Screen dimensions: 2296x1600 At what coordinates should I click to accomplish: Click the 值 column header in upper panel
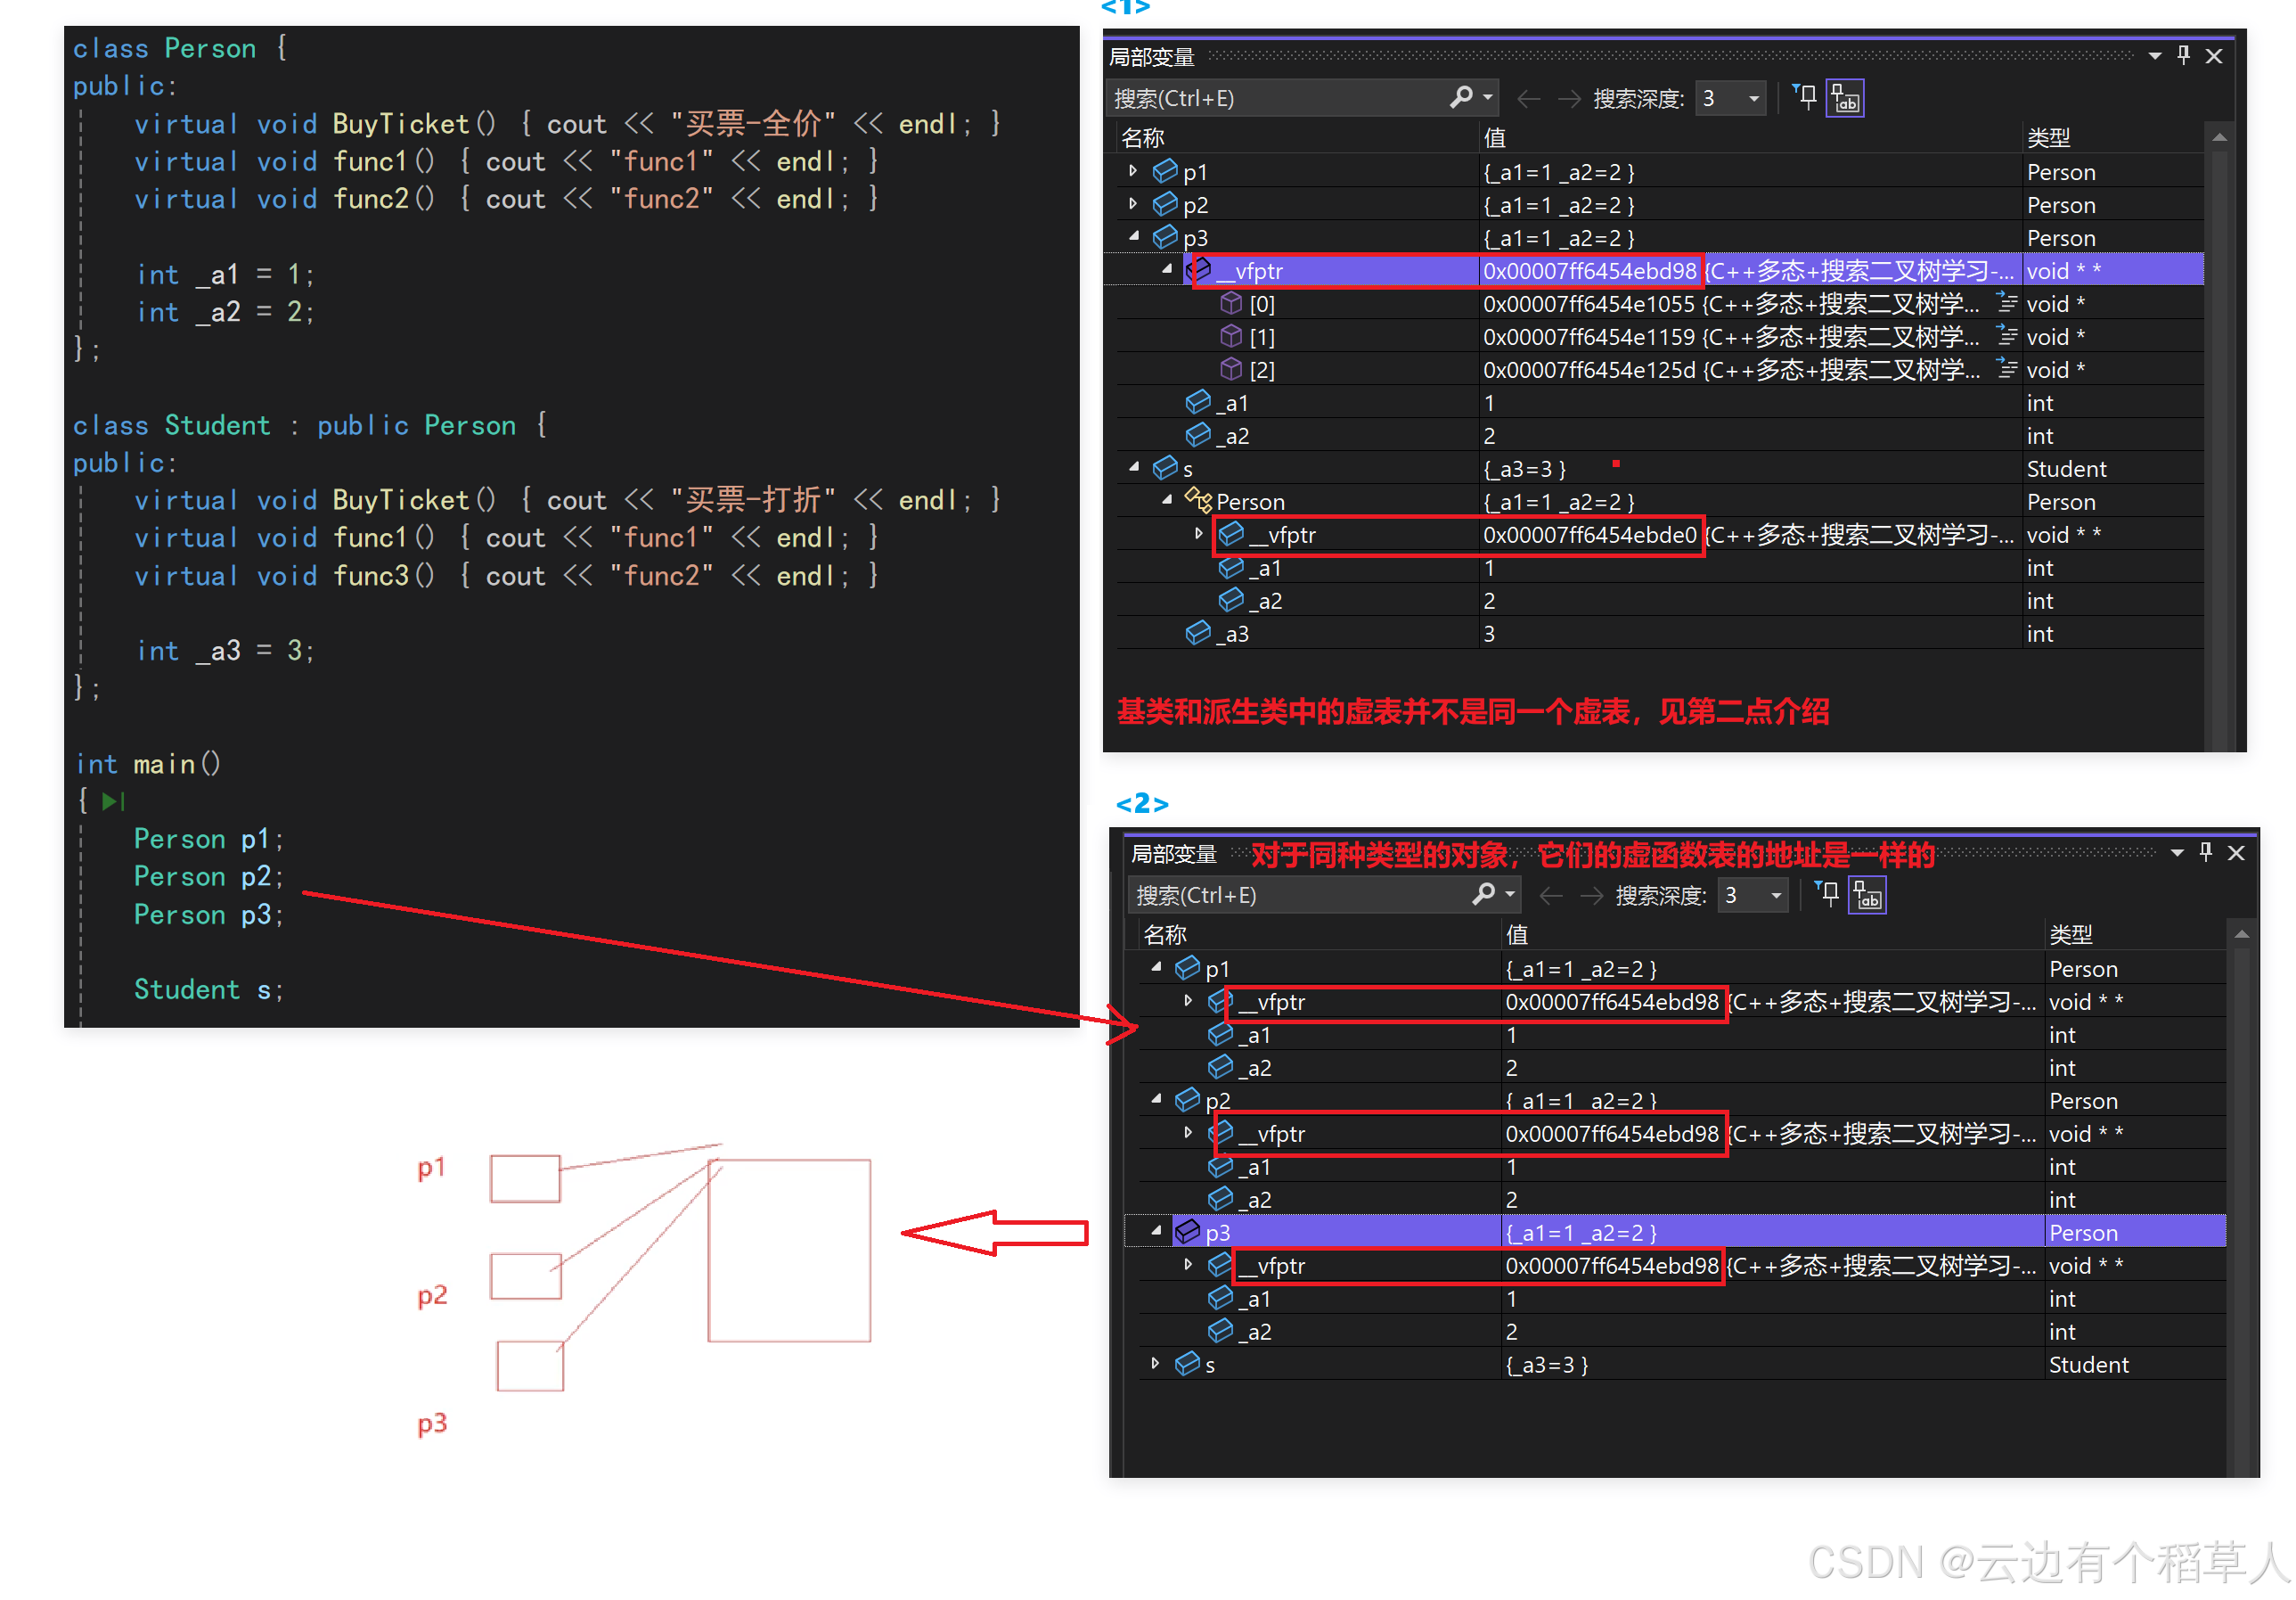click(x=1495, y=137)
